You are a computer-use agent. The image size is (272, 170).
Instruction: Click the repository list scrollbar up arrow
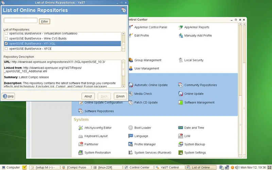123,34
